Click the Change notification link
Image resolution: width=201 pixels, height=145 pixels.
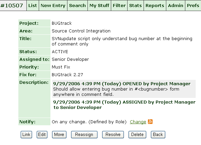pos(138,122)
